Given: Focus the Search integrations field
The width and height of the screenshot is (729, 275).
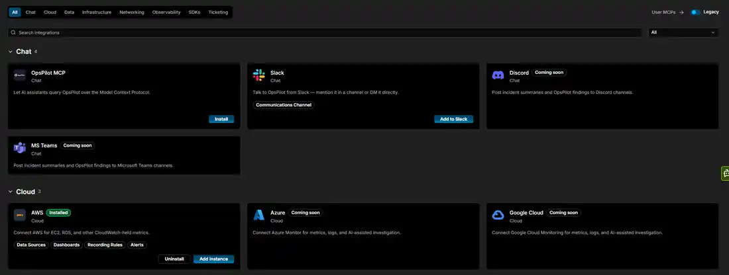Looking at the screenshot, I should tap(325, 32).
